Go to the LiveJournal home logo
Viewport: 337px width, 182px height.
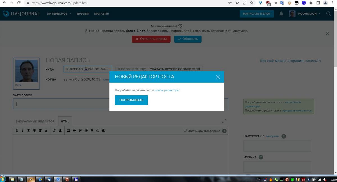click(x=21, y=13)
